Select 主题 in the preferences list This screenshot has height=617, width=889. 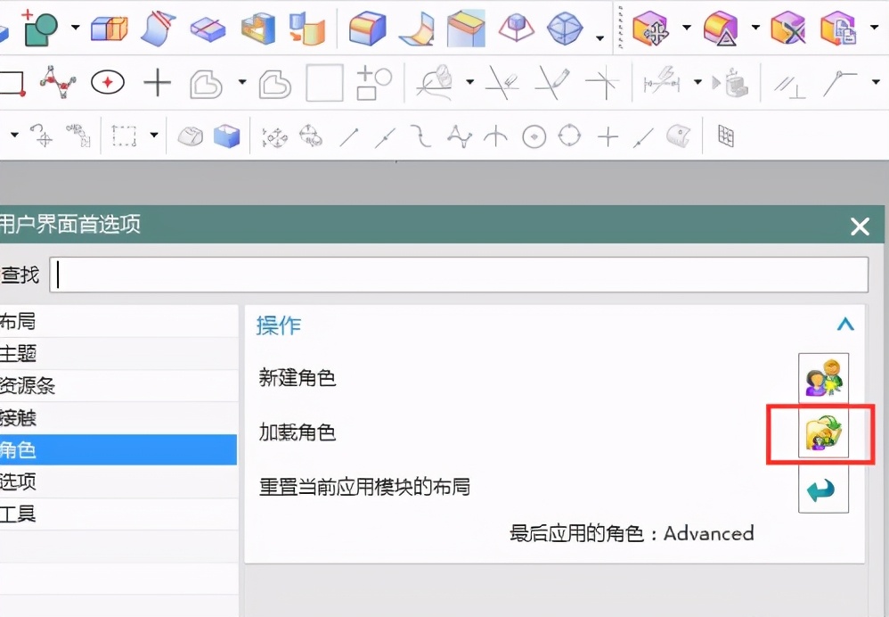118,354
